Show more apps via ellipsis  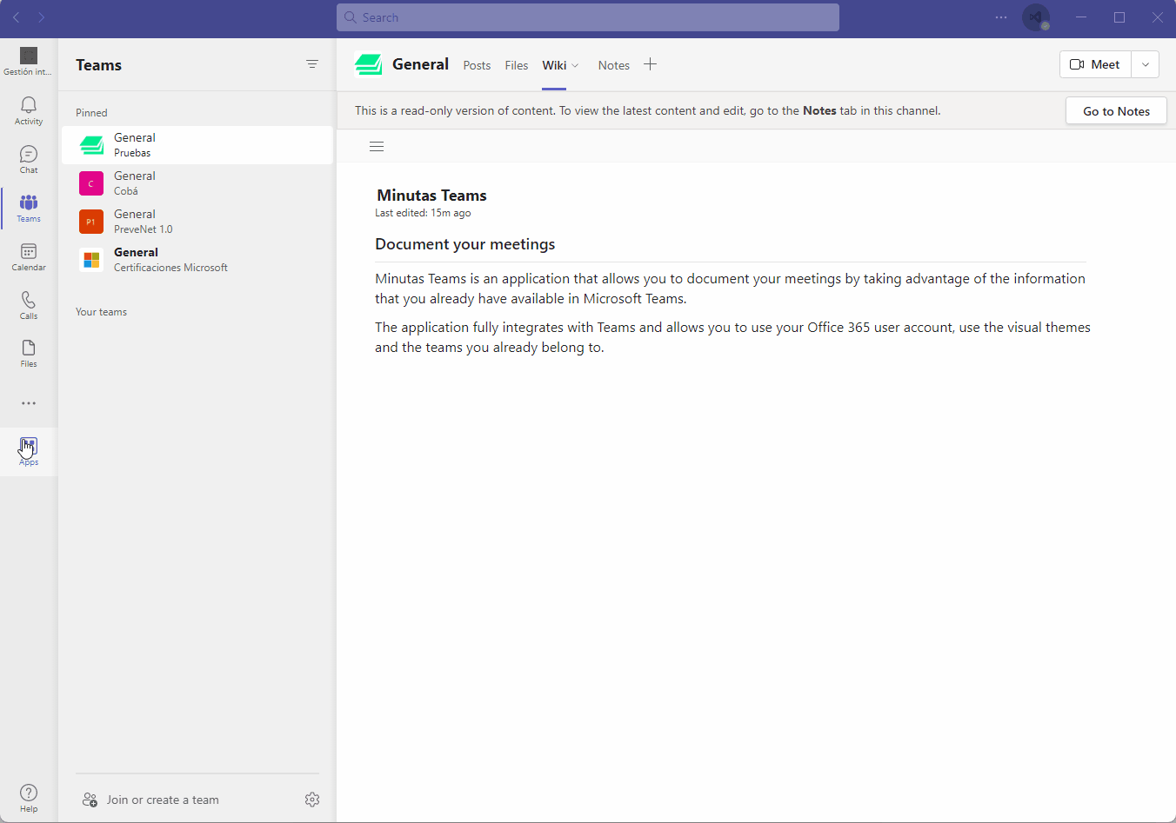[x=29, y=403]
